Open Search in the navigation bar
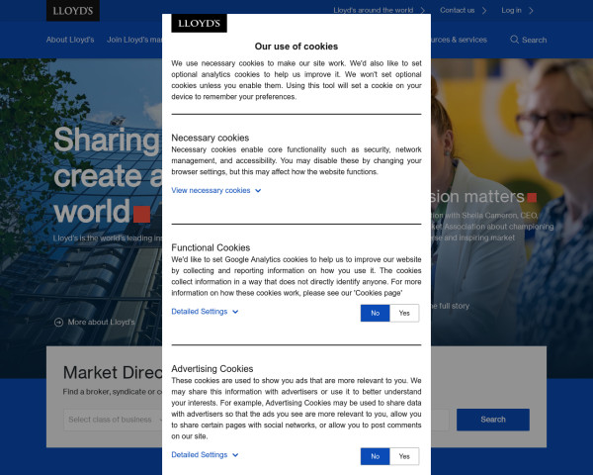This screenshot has height=475, width=593. click(x=529, y=40)
